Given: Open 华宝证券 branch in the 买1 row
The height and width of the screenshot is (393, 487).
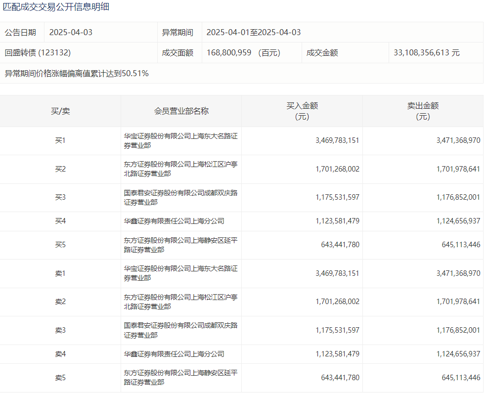Looking at the screenshot, I should pyautogui.click(x=180, y=141).
